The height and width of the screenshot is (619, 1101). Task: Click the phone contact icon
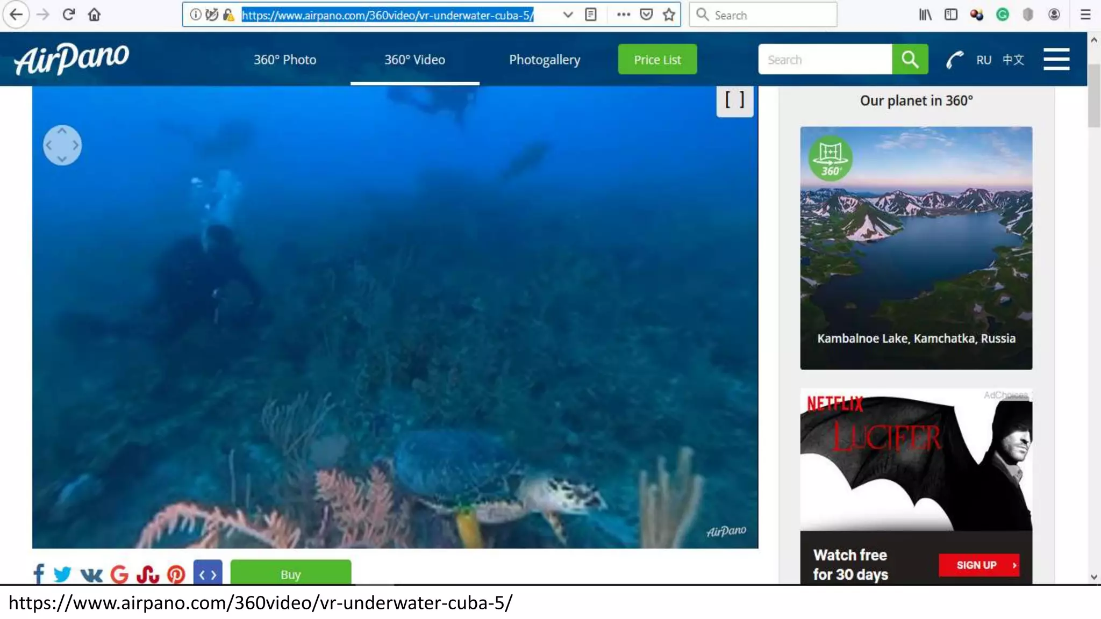tap(955, 60)
